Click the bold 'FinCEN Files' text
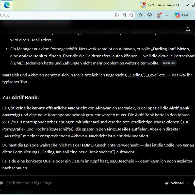 point(119,129)
